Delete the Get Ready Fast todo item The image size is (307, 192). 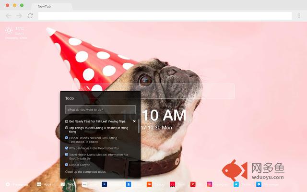134,121
